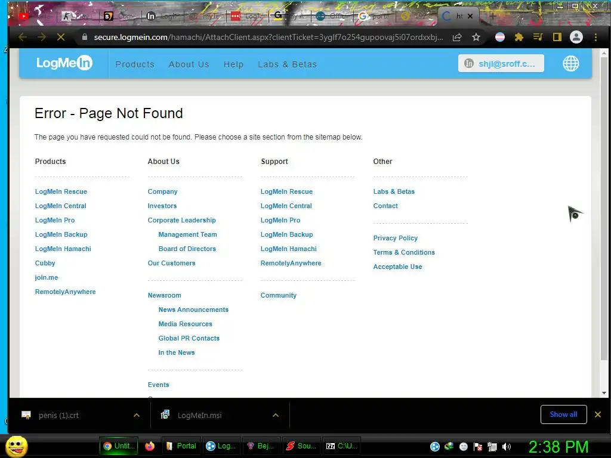Image resolution: width=611 pixels, height=458 pixels.
Task: Open the Privacy Policy link
Action: coord(396,238)
